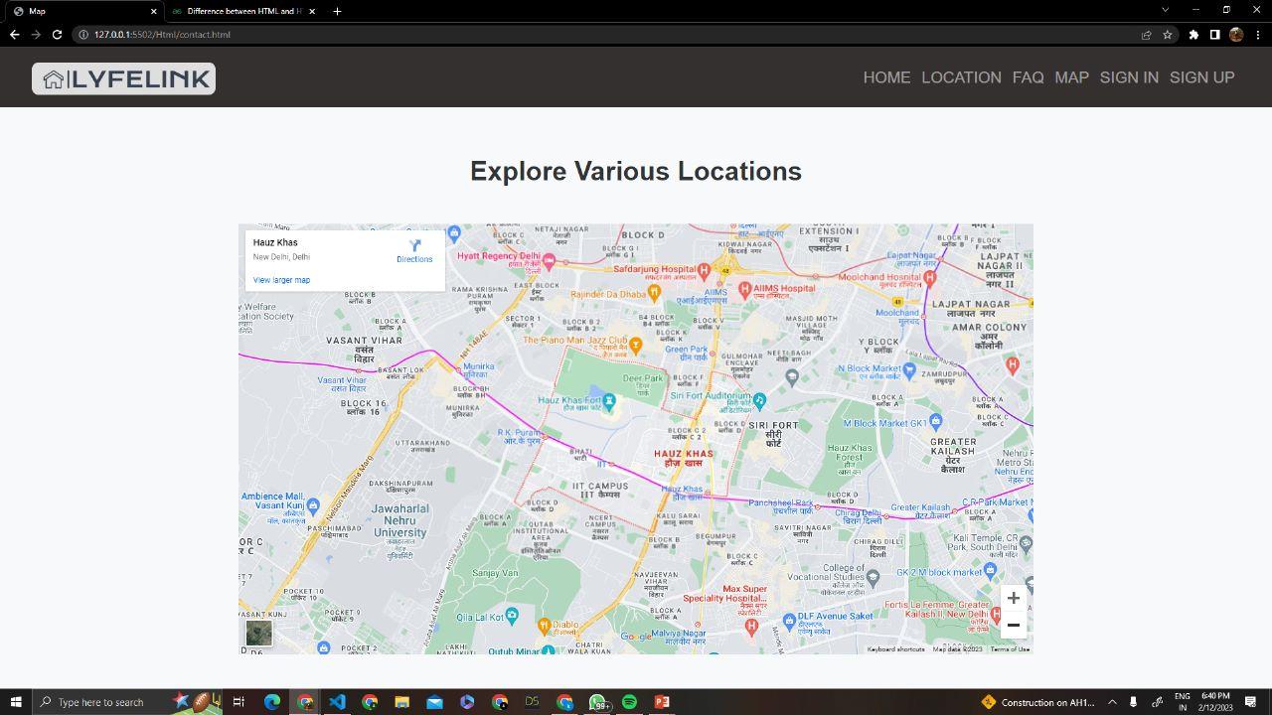Click the Keyboard shortcuts map link

click(x=895, y=649)
